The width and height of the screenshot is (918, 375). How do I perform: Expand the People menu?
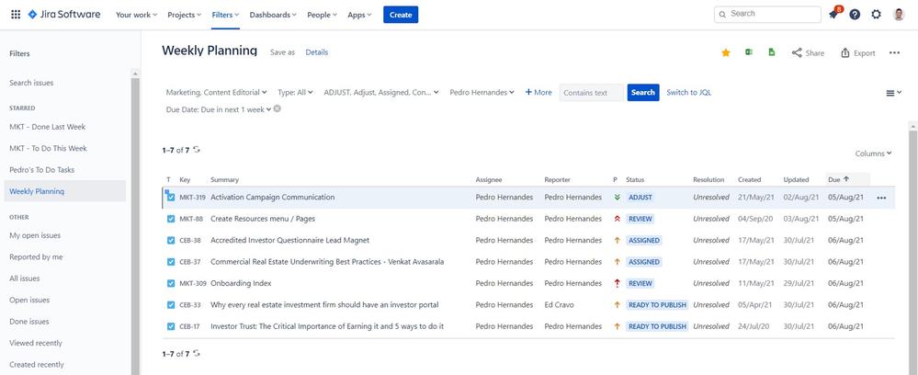point(322,15)
